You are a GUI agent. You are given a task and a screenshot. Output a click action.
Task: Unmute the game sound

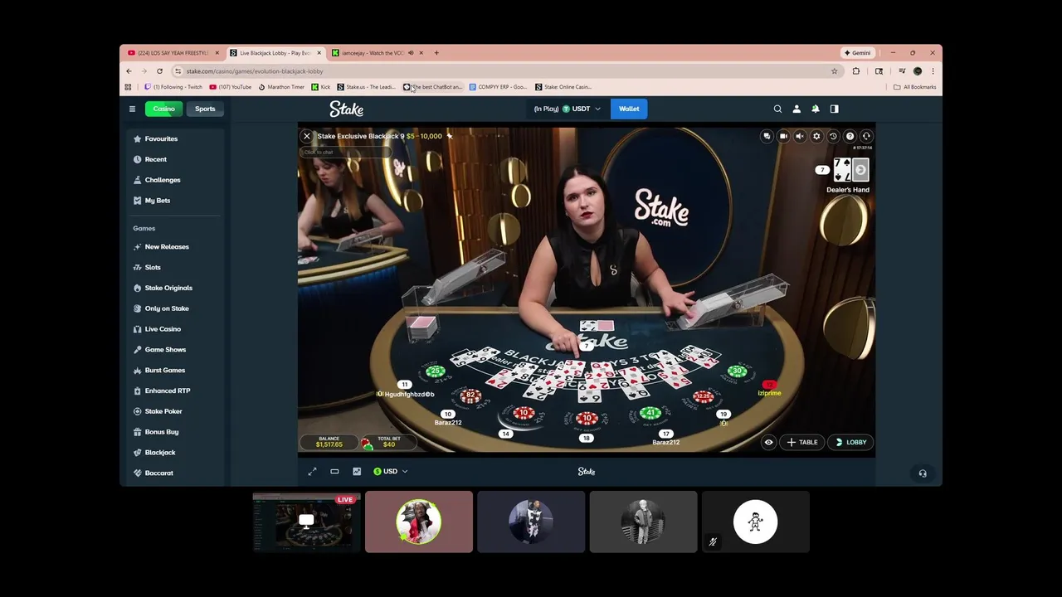[800, 136]
